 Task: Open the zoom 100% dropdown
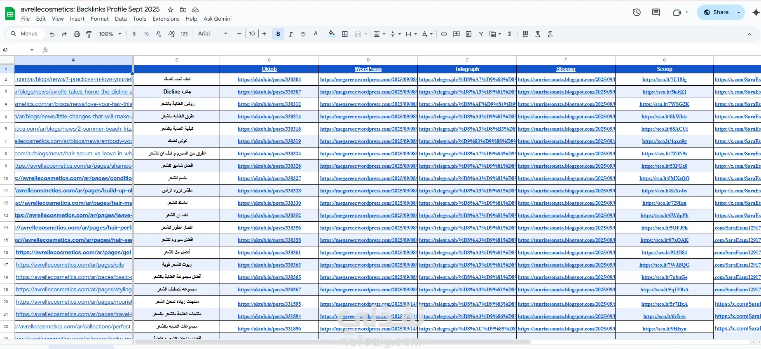pyautogui.click(x=110, y=34)
